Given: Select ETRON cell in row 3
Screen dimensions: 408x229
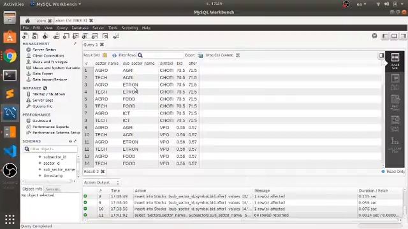Looking at the screenshot, I should pyautogui.click(x=130, y=85).
